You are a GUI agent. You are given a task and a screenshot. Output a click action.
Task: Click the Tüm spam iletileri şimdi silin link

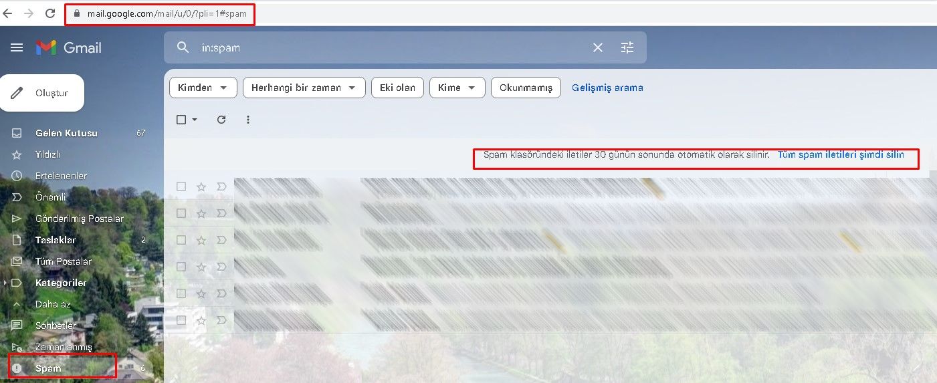pyautogui.click(x=841, y=155)
